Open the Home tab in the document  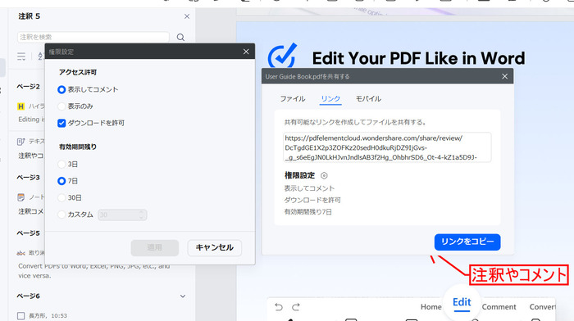tap(430, 307)
